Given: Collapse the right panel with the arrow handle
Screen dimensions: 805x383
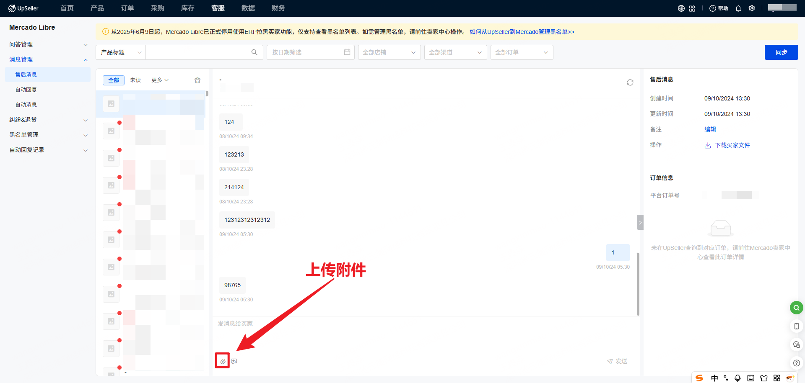Looking at the screenshot, I should point(640,222).
